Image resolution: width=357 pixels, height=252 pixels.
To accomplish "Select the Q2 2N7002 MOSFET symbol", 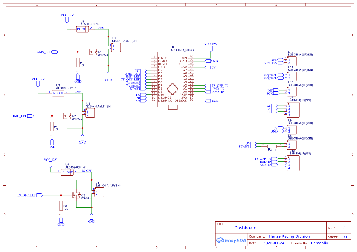I will click(67, 116).
